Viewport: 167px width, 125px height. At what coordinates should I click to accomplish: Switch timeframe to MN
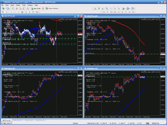point(133,12)
